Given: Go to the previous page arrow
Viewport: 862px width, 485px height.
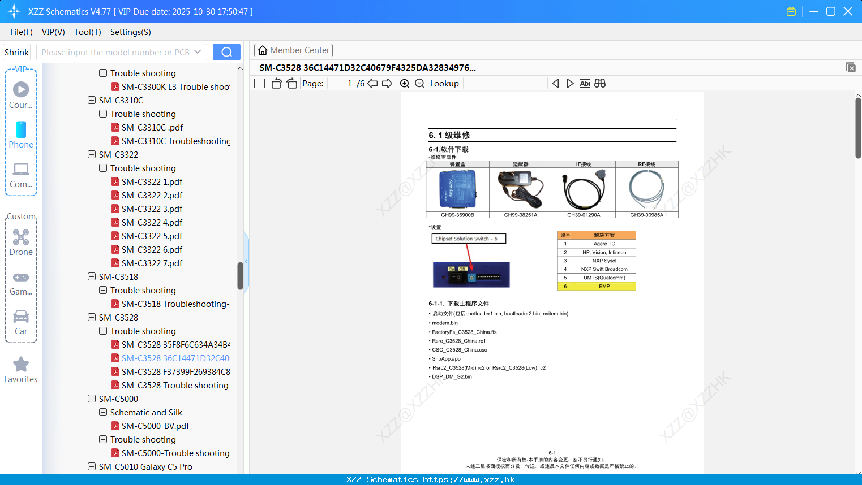Looking at the screenshot, I should [x=372, y=83].
